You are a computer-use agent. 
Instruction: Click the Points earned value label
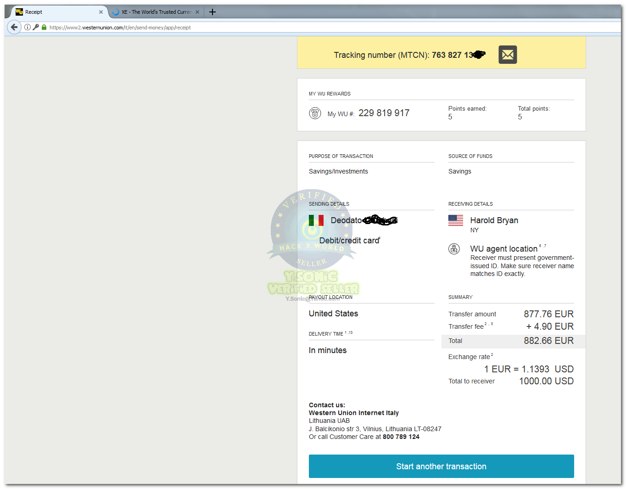467,109
